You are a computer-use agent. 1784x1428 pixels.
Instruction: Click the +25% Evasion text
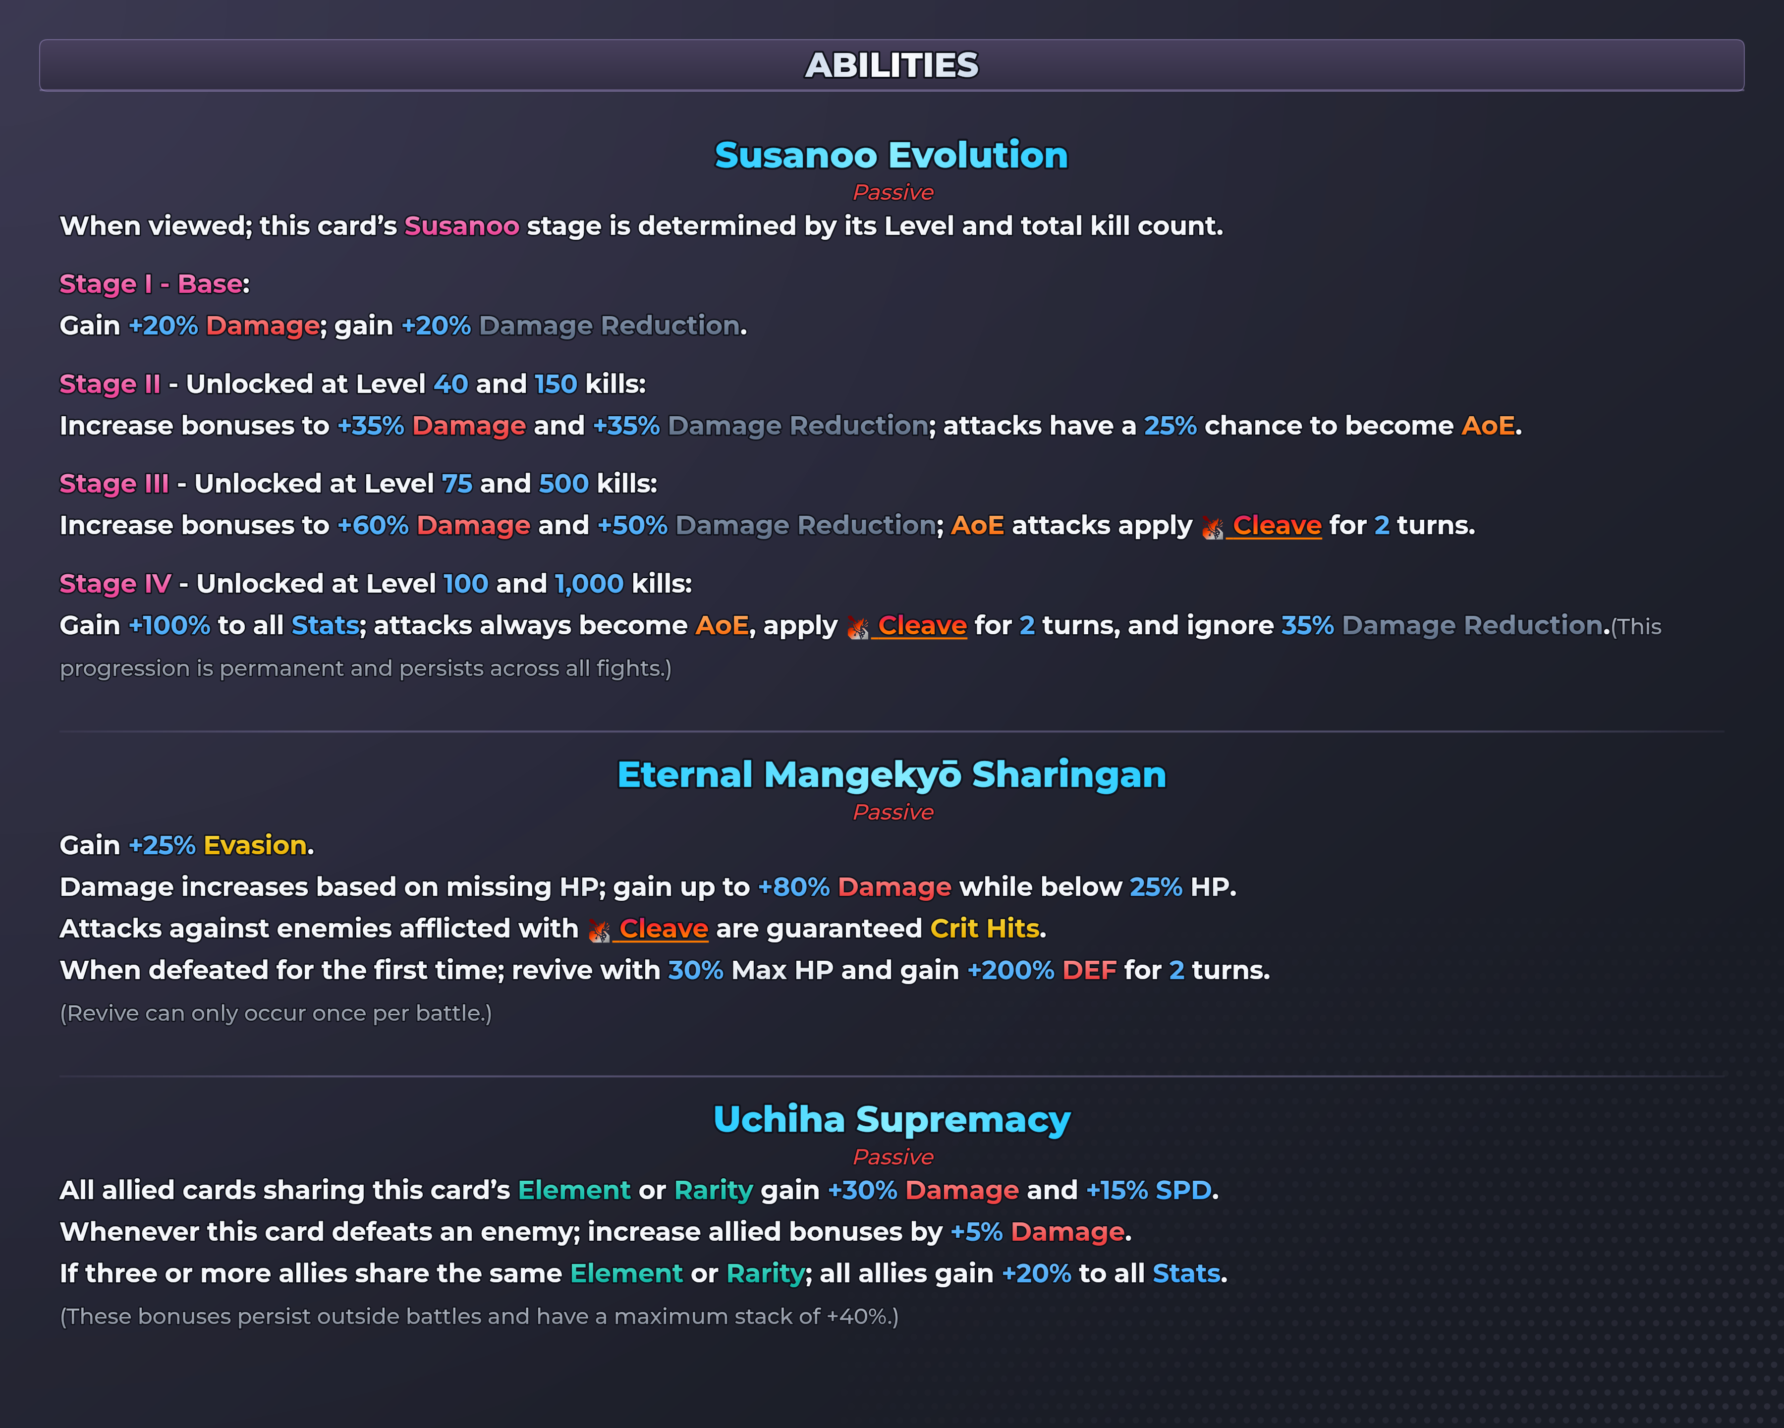(218, 845)
